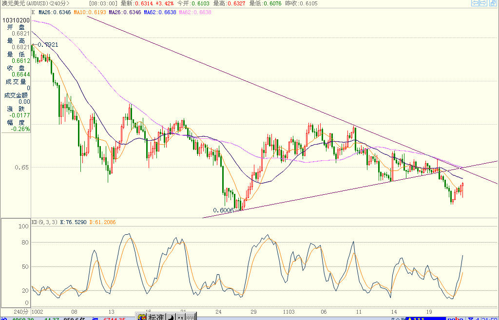The height and width of the screenshot is (320, 499).
Task: Click the <240分> period label in title
Action: click(x=60, y=3)
